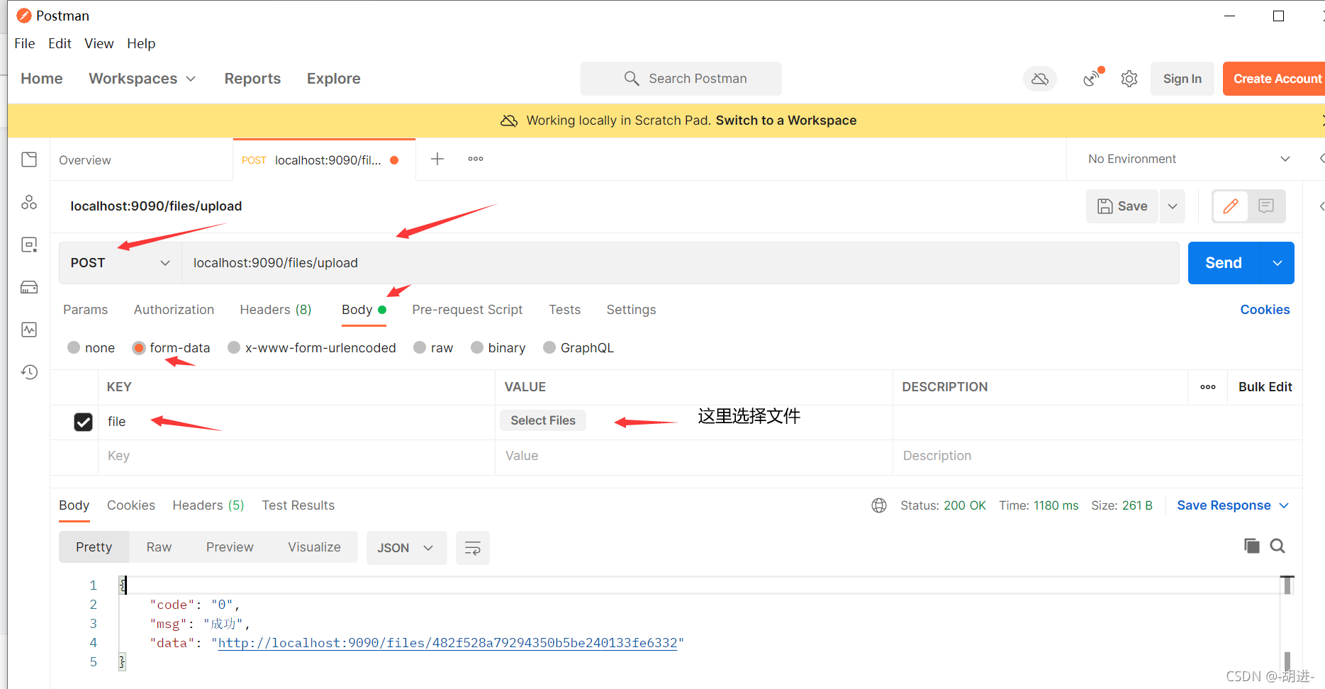Copy response body icon

(x=1252, y=546)
